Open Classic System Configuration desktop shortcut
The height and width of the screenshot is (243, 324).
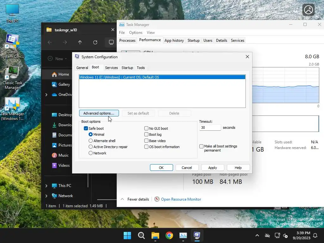click(x=12, y=46)
